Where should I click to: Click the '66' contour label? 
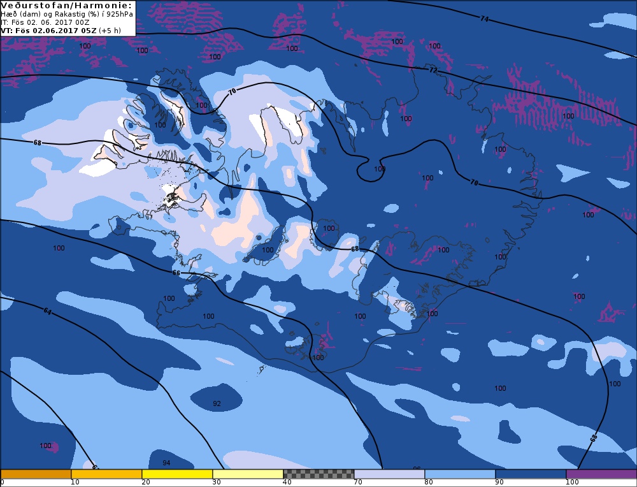[x=176, y=273]
